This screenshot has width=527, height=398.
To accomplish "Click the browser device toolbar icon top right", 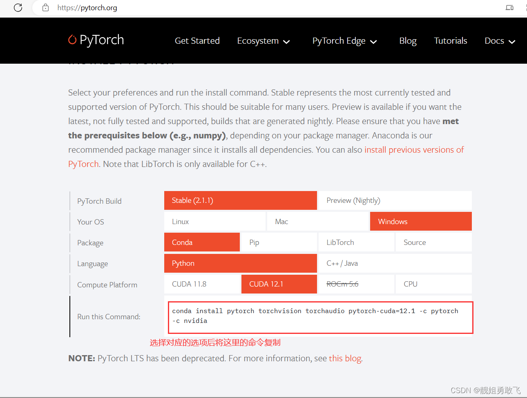I will click(x=509, y=7).
